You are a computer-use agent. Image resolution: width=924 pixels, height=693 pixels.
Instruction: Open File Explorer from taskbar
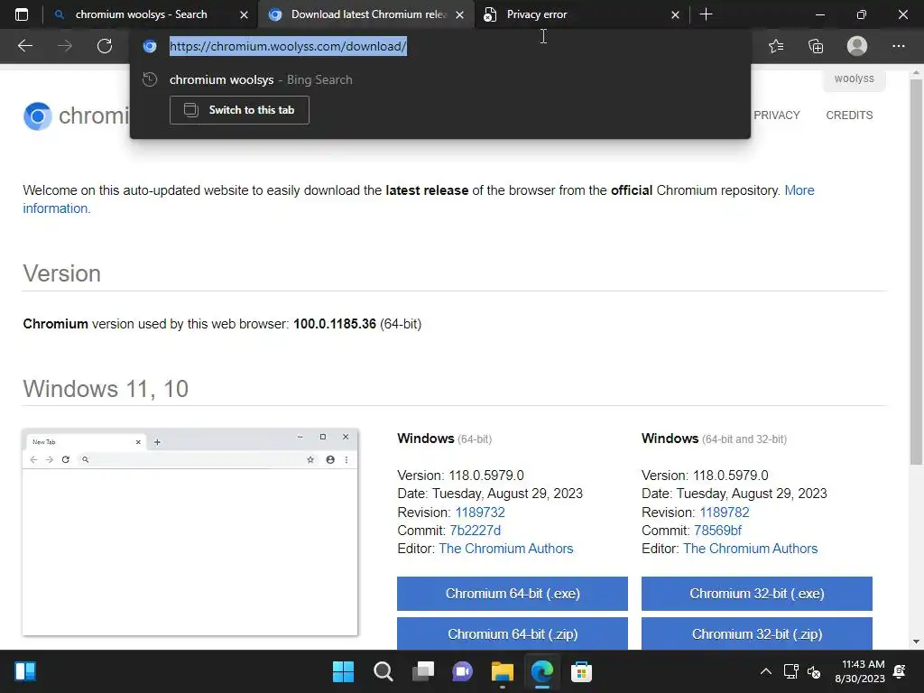coord(502,671)
